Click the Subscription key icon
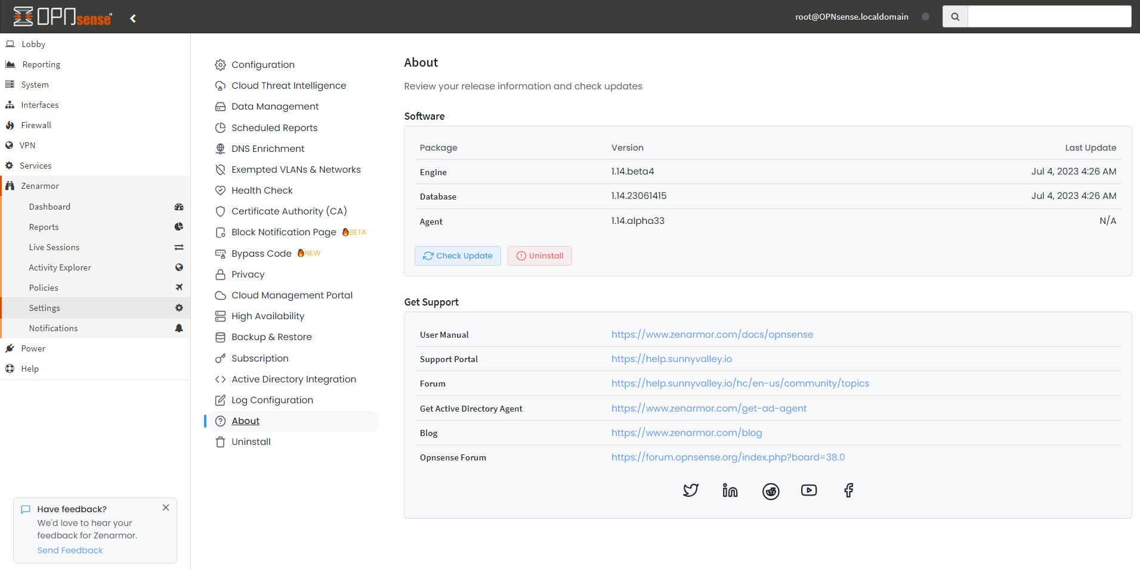Image resolution: width=1140 pixels, height=570 pixels. point(220,359)
